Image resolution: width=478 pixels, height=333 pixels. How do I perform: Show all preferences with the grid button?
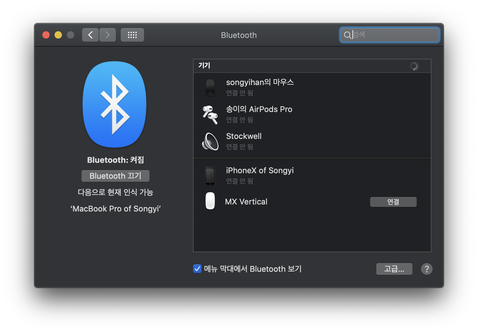tap(132, 35)
